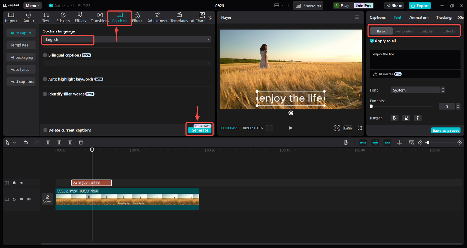Open the Ratio setting in player
467x248 pixels.
[348, 128]
